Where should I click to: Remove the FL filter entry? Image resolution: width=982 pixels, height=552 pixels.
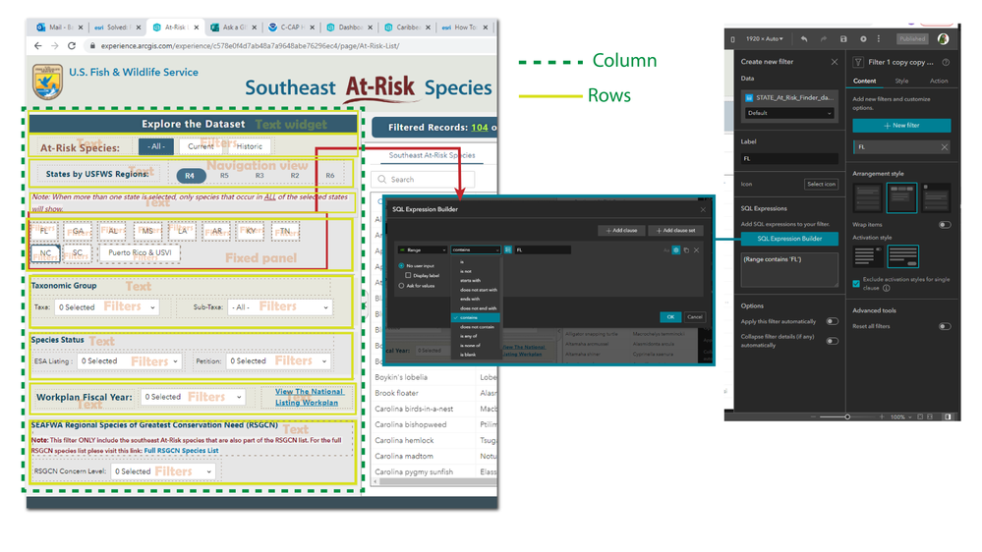945,147
